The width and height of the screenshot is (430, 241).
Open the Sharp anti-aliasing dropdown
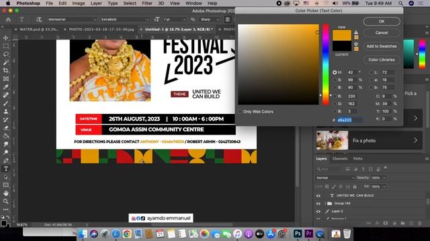click(218, 19)
